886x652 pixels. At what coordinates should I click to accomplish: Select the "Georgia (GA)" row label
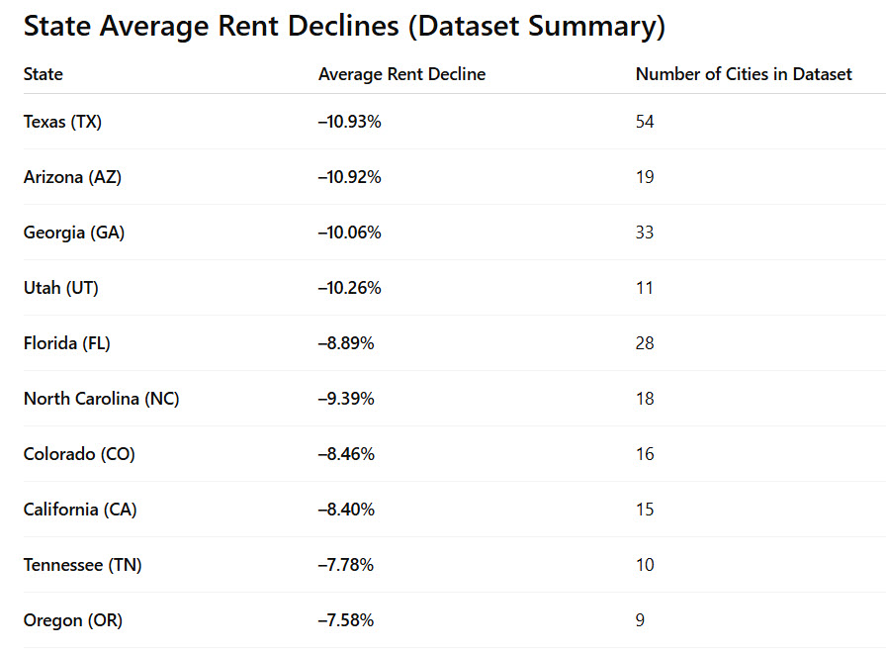[74, 233]
